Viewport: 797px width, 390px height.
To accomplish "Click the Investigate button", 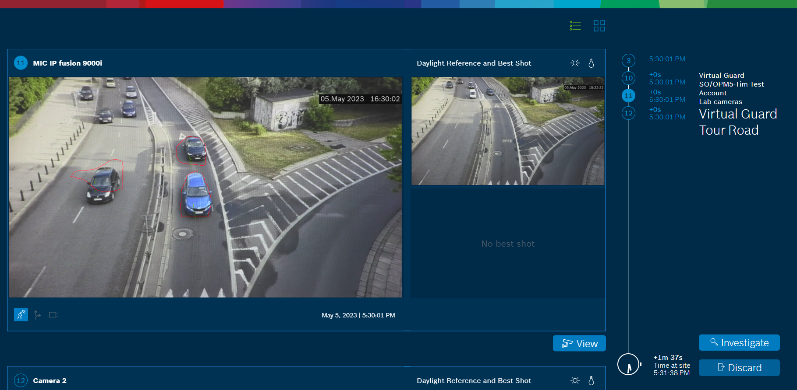I will [739, 343].
